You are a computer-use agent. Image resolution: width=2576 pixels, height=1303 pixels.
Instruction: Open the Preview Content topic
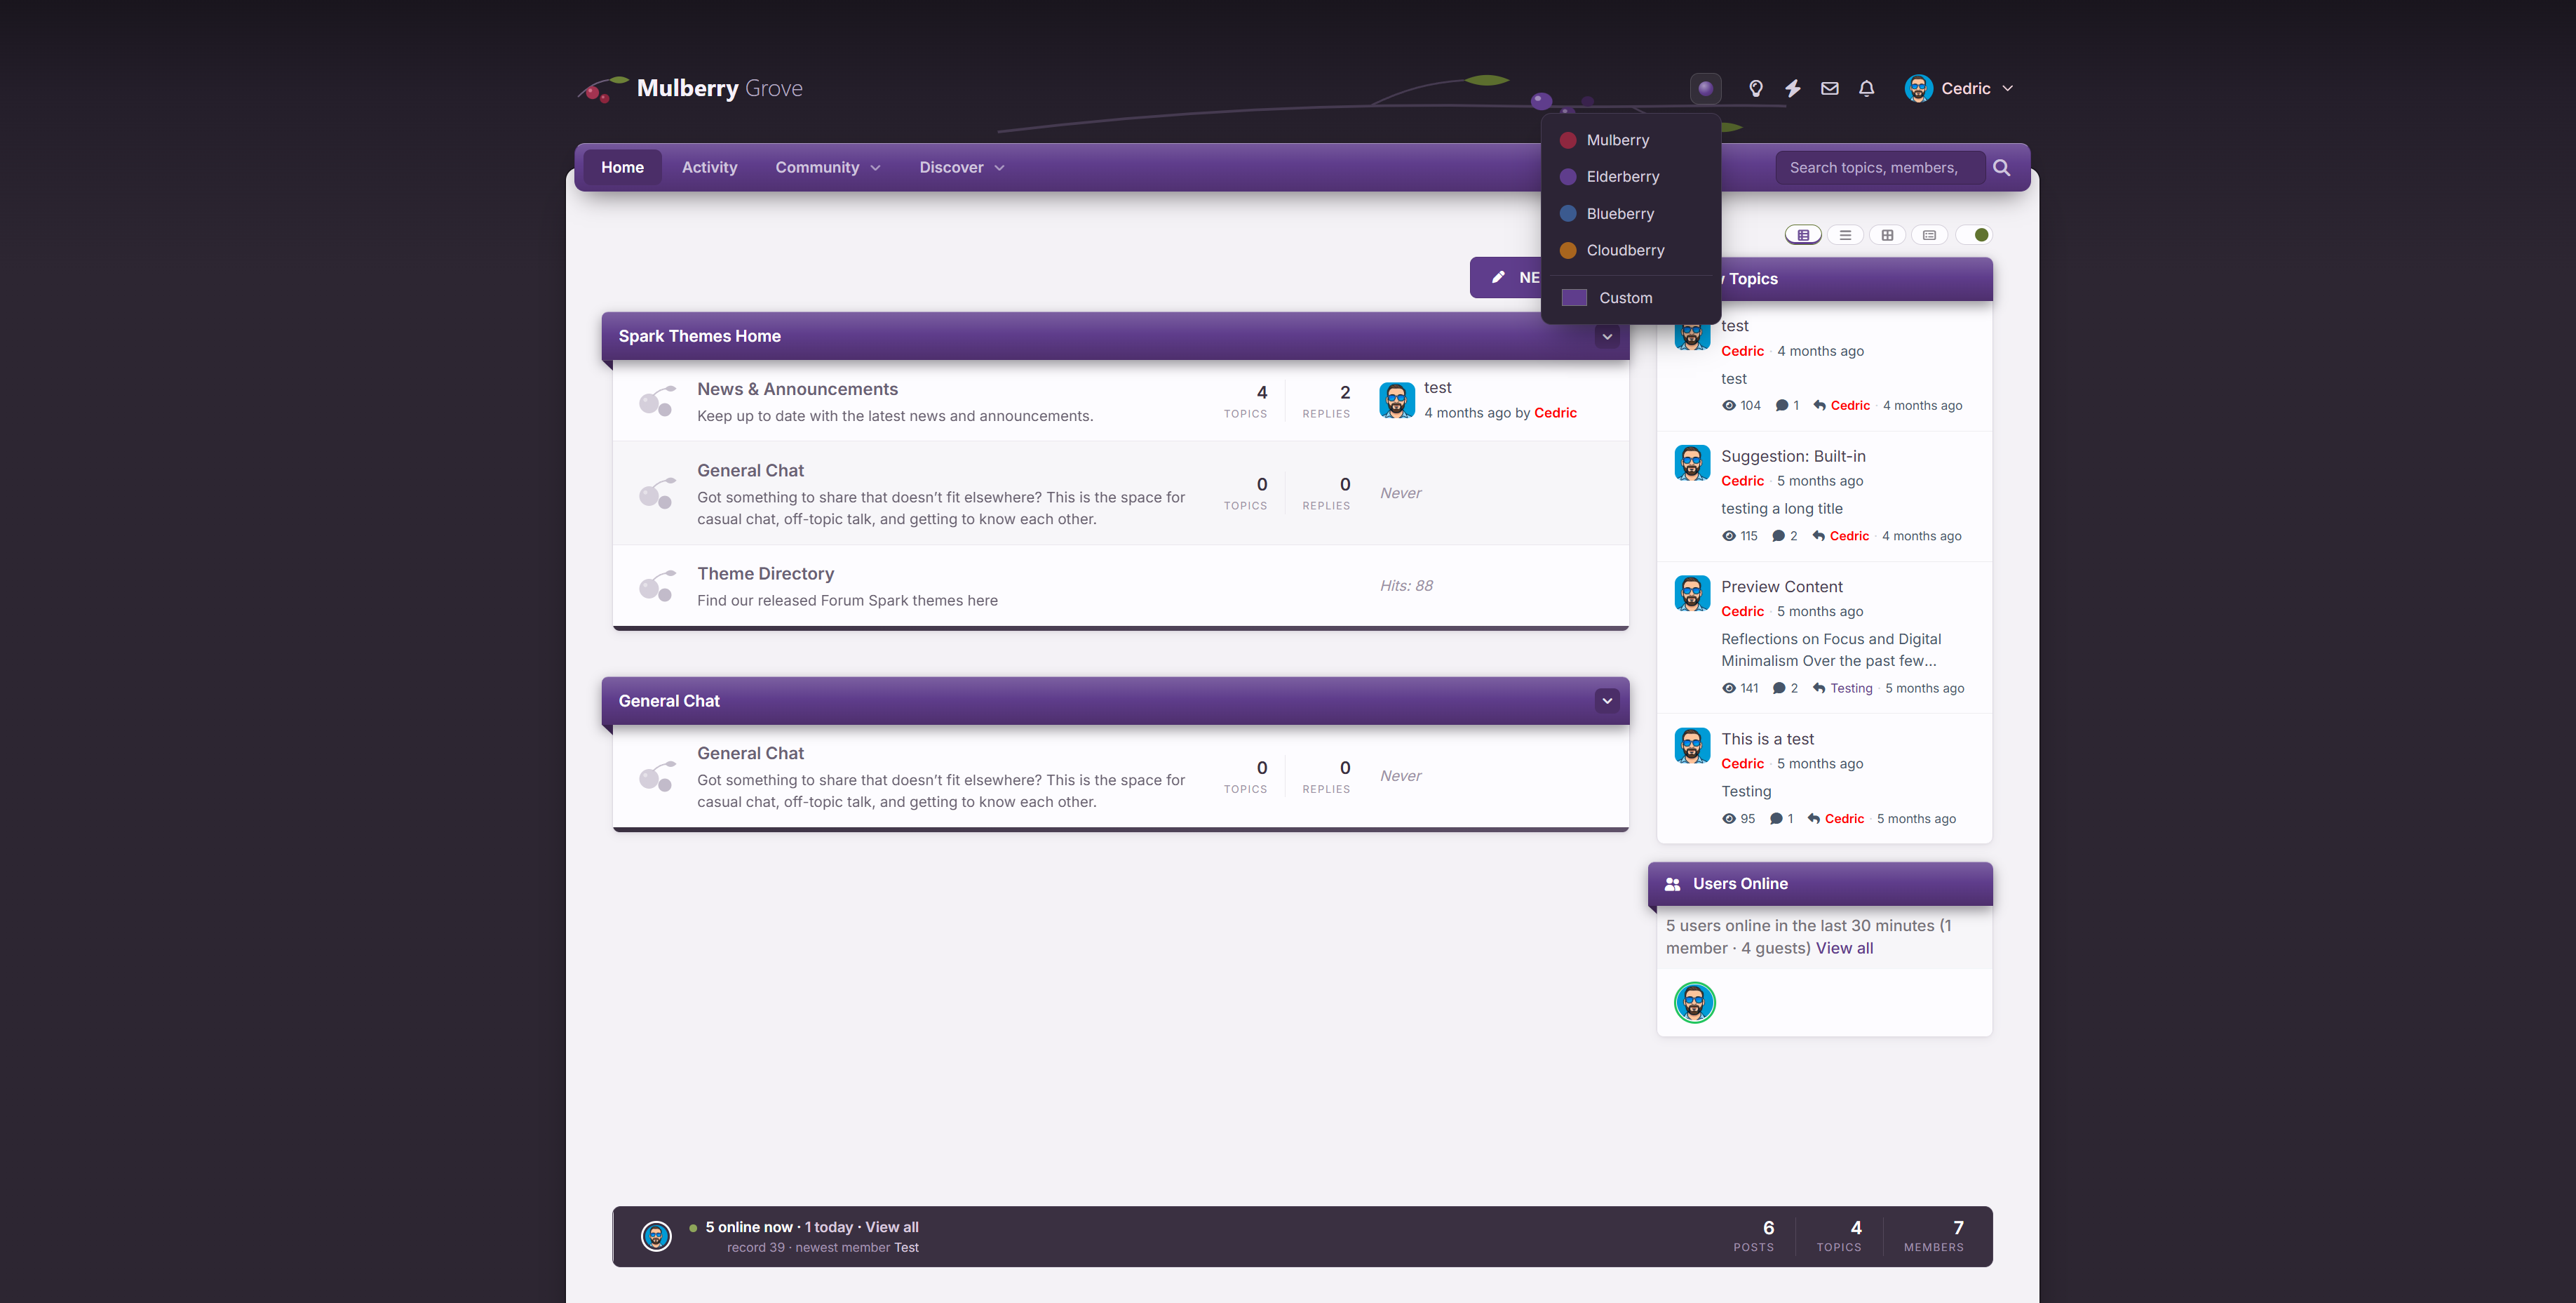[x=1781, y=587]
